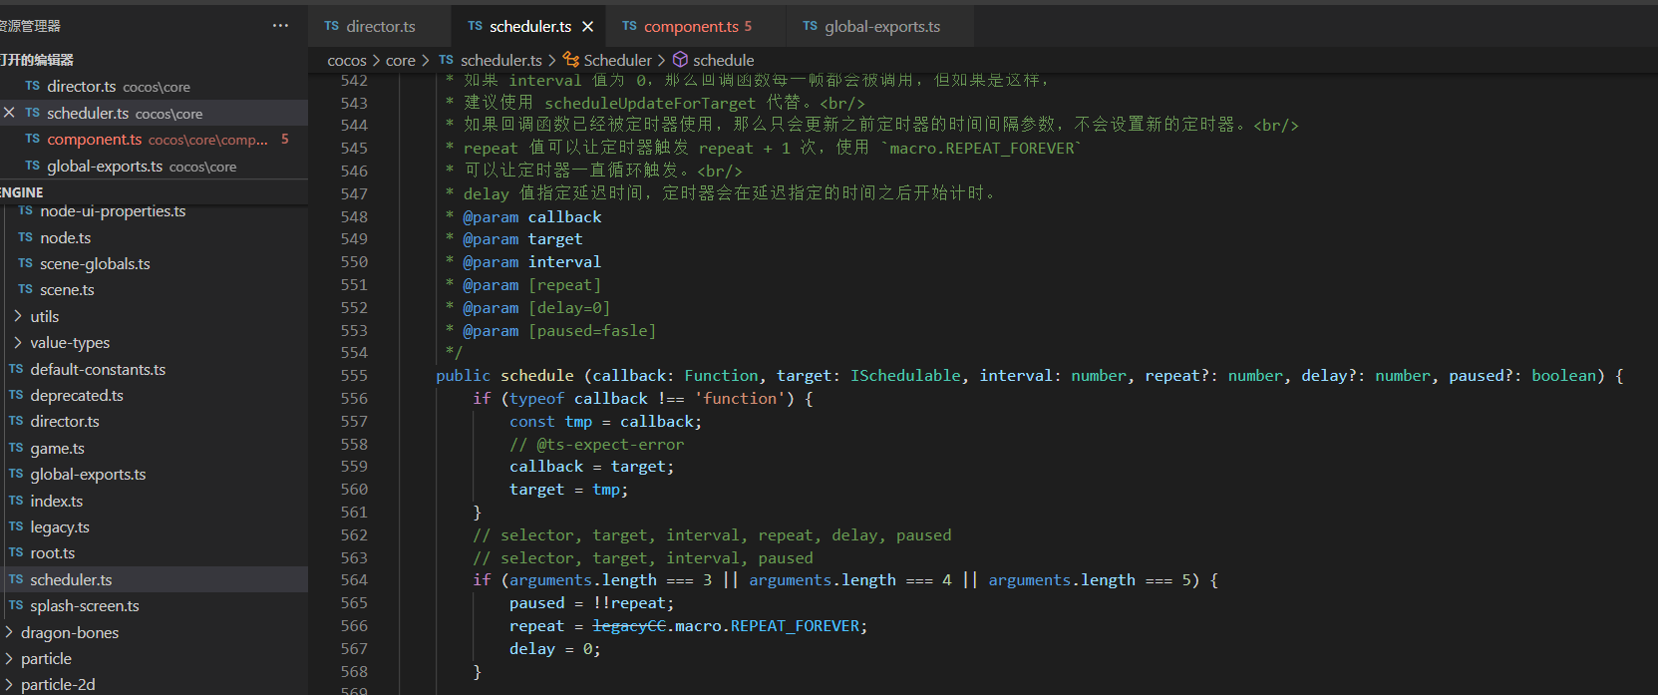Open the explorer panel more actions ellipsis
1658x695 pixels.
click(x=280, y=26)
